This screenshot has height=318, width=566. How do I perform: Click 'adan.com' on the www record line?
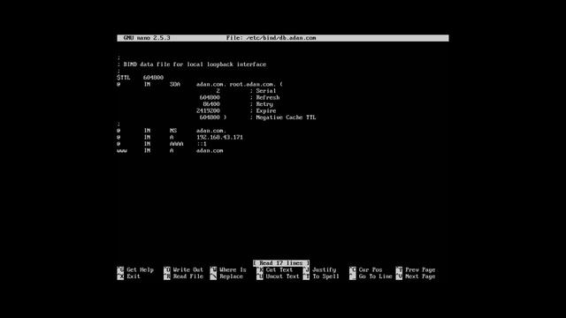click(210, 150)
